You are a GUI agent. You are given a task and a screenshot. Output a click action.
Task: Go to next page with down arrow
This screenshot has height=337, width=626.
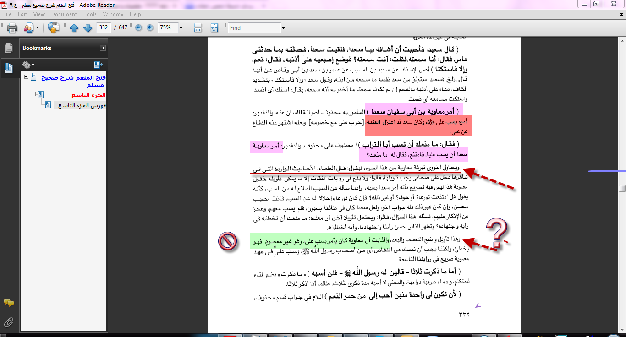tap(88, 28)
